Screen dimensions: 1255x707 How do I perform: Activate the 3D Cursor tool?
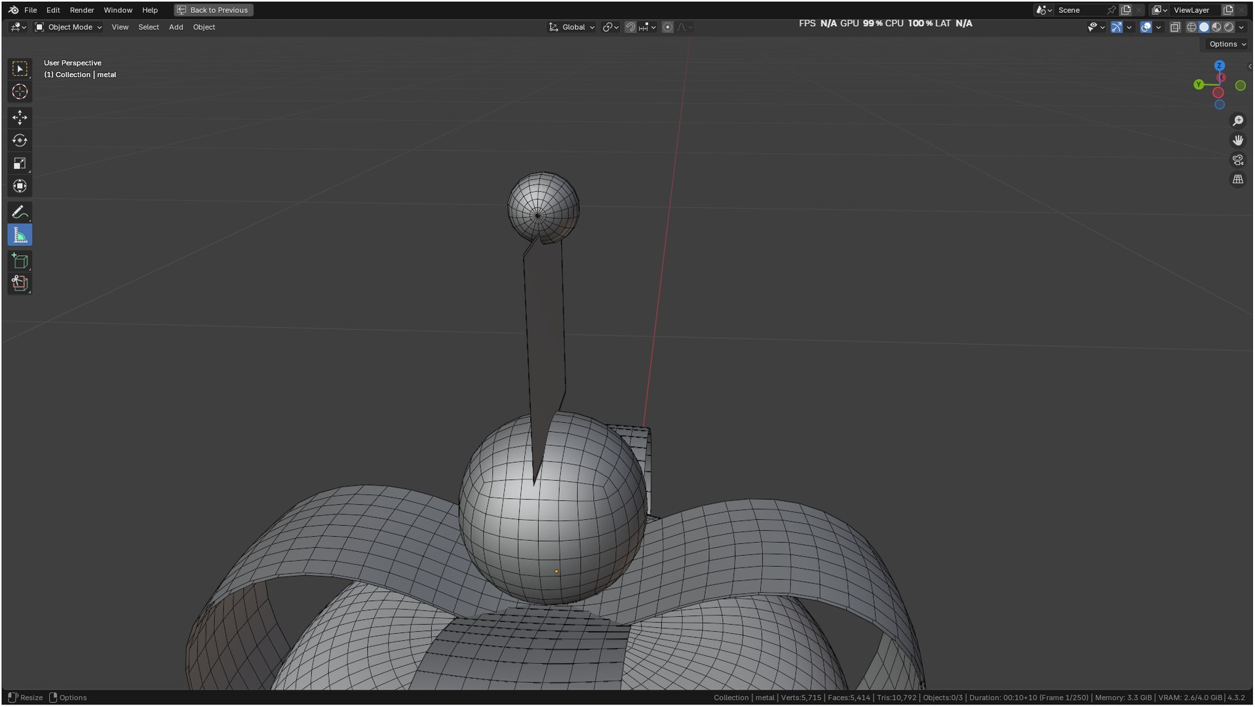pos(20,92)
